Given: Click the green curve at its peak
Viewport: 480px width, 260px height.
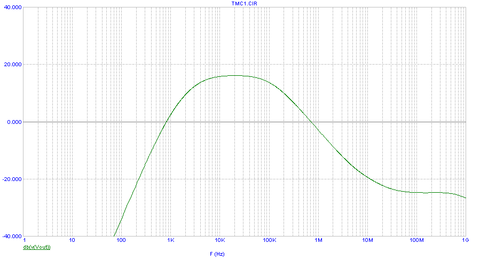Looking at the screenshot, I should 235,75.
